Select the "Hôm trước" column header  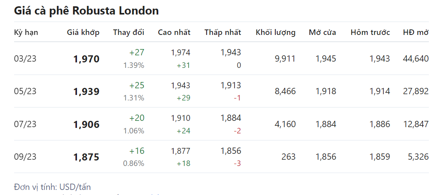pos(370,32)
